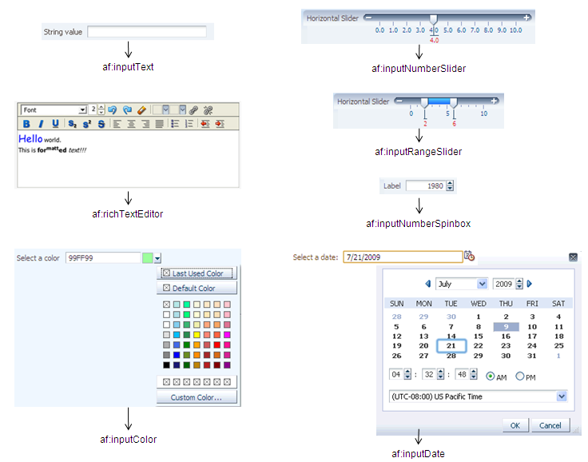Toggle italic formatting in the editor
The height and width of the screenshot is (462, 588).
coord(41,124)
